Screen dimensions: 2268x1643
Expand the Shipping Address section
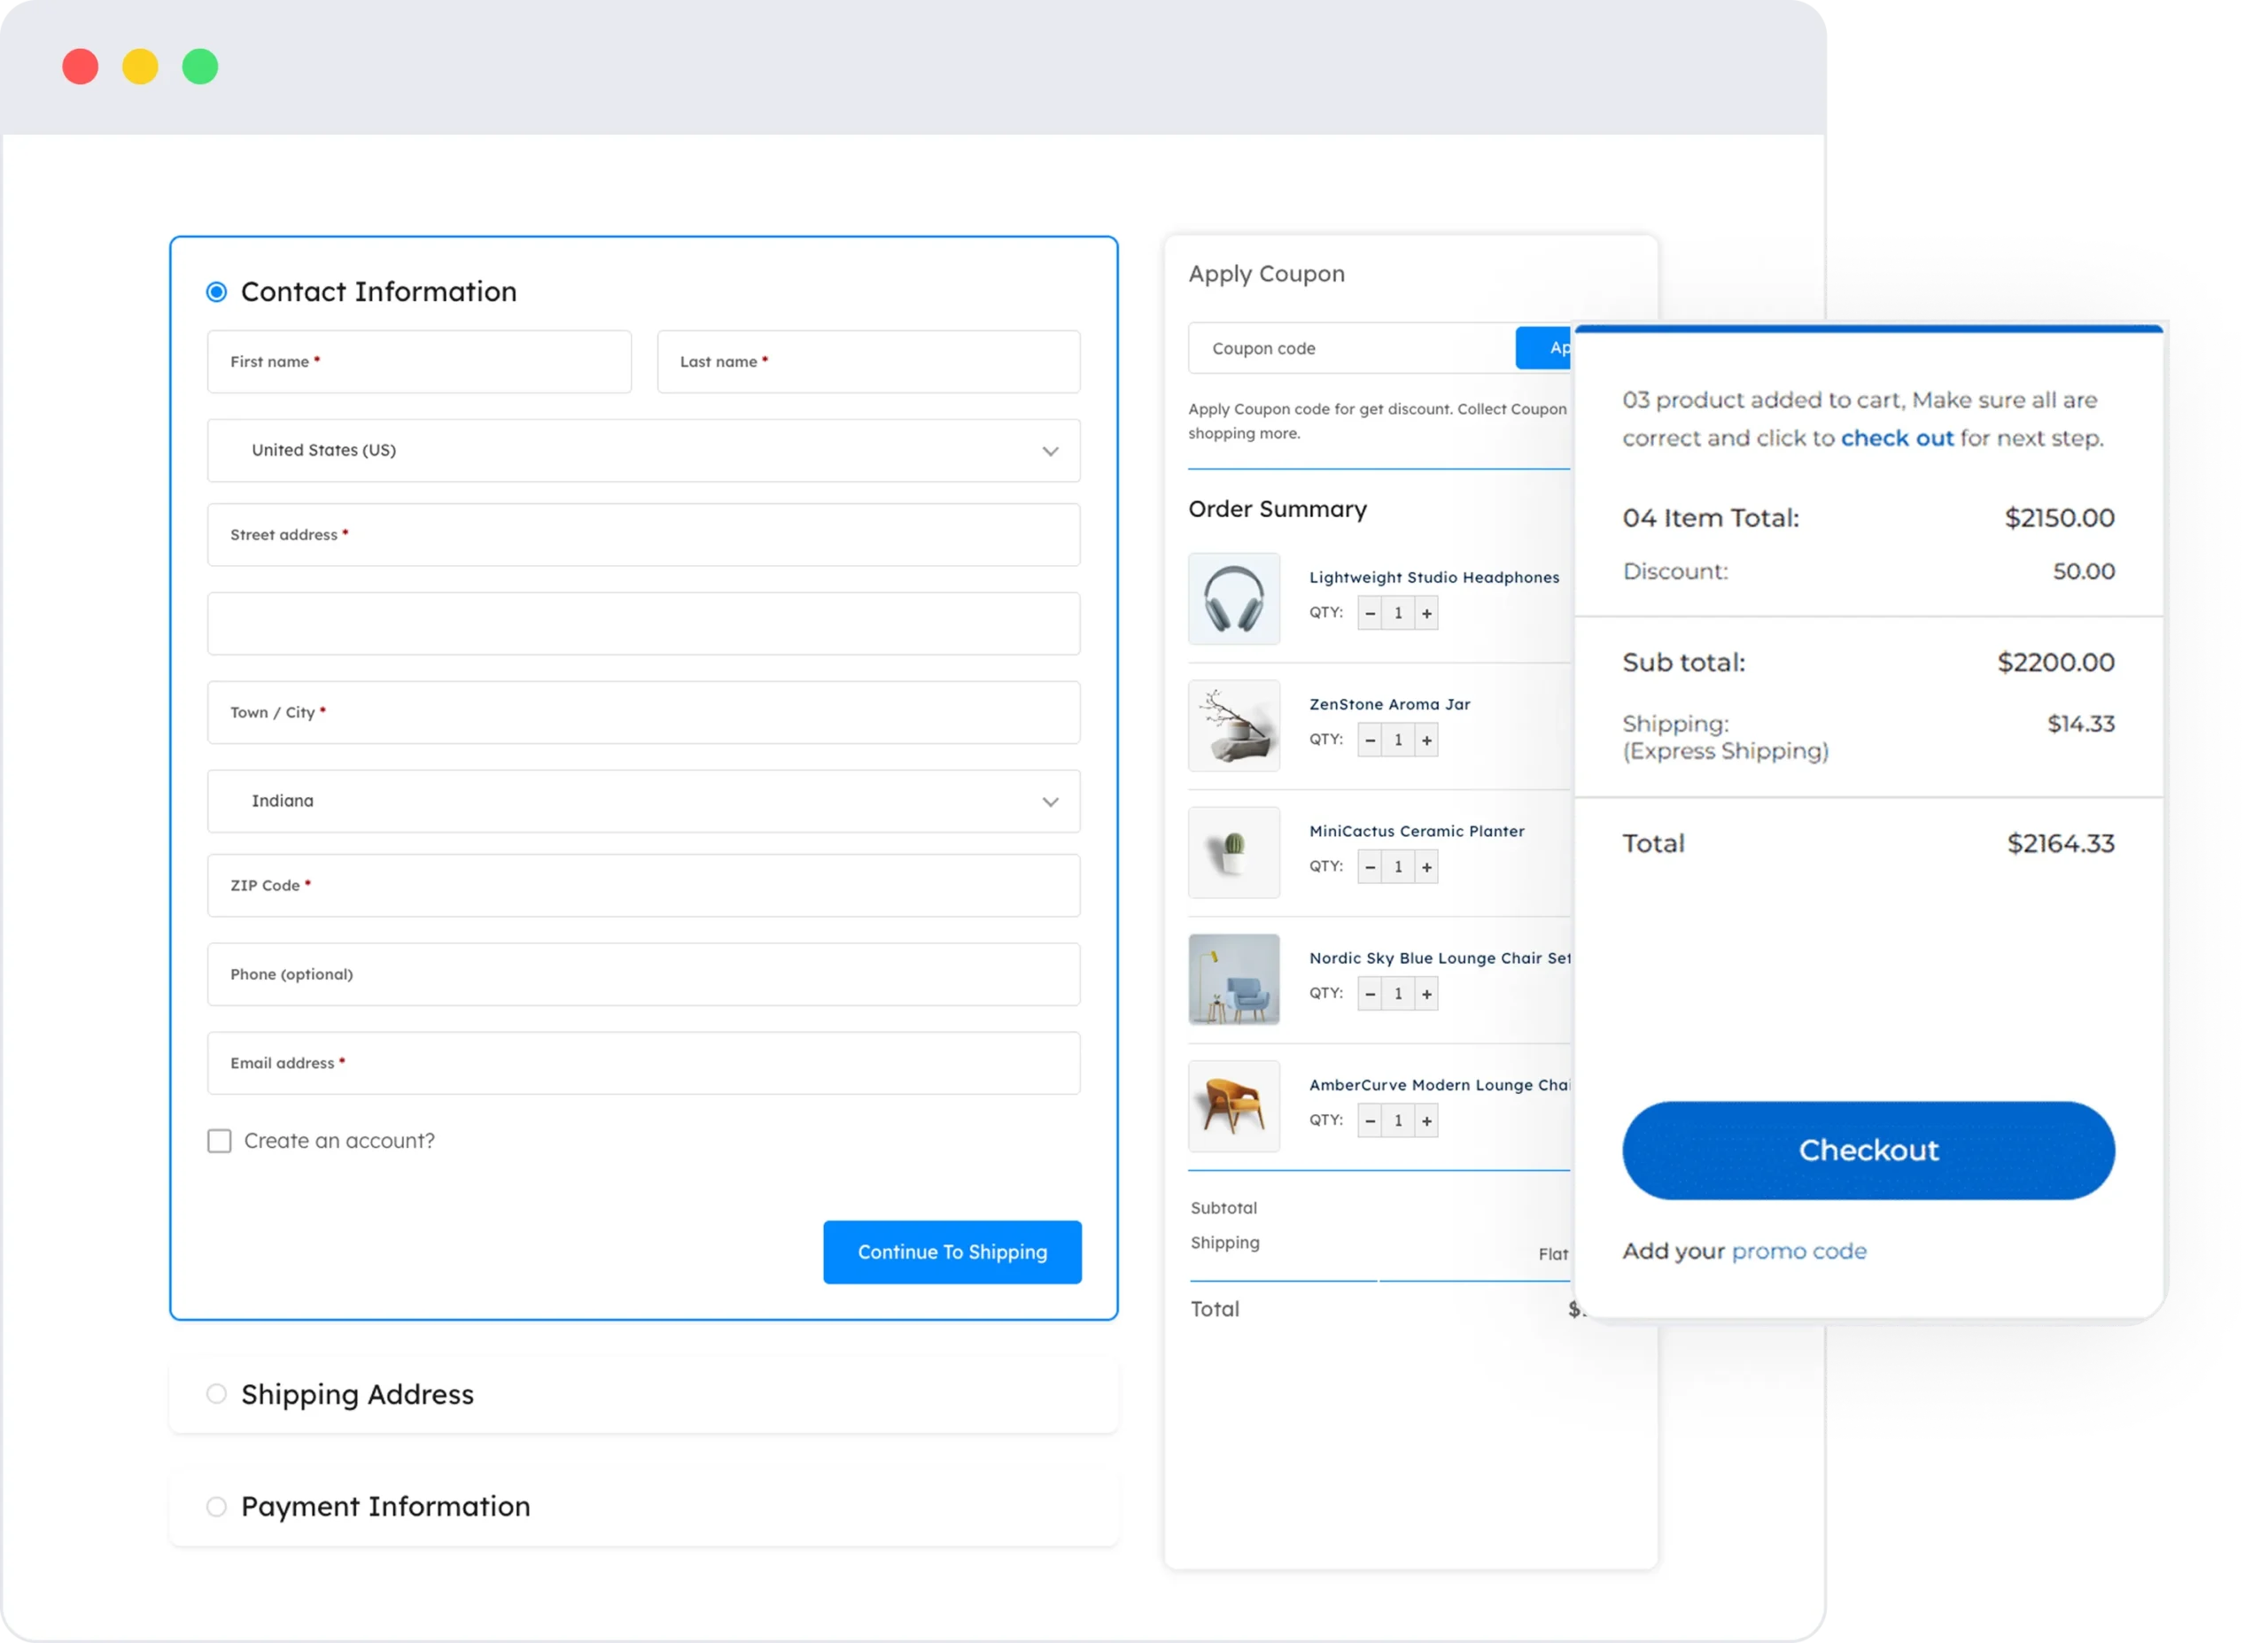pyautogui.click(x=357, y=1394)
